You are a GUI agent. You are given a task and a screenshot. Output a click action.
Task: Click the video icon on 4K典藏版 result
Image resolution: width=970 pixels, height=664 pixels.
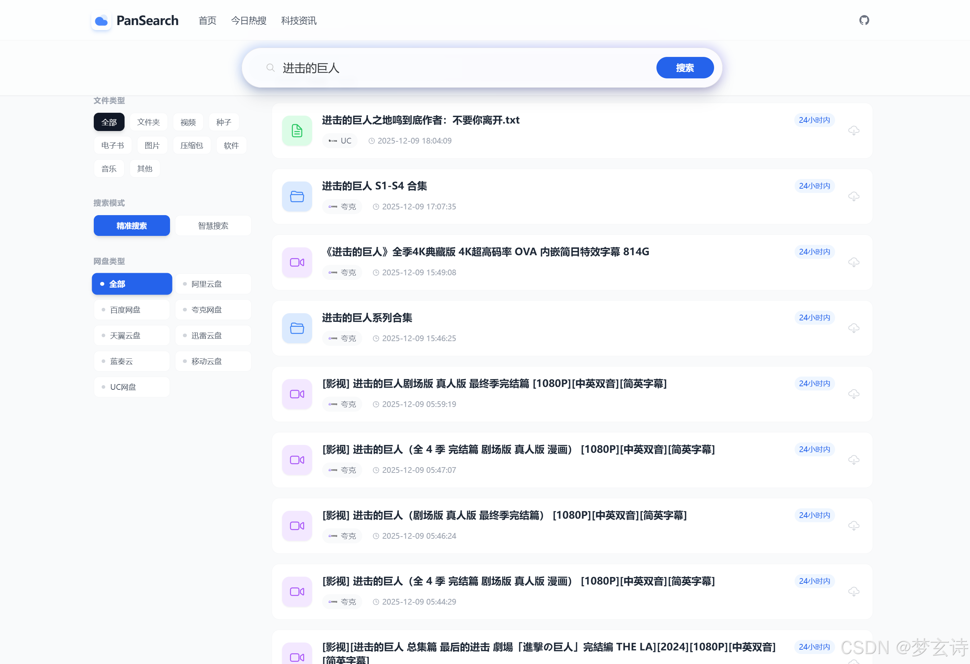(296, 262)
